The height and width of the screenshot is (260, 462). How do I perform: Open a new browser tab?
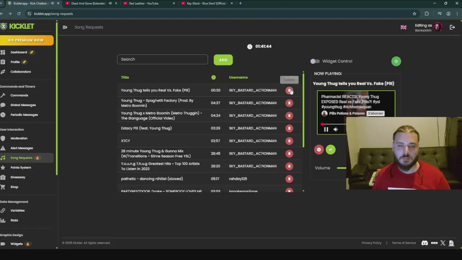pos(240,3)
